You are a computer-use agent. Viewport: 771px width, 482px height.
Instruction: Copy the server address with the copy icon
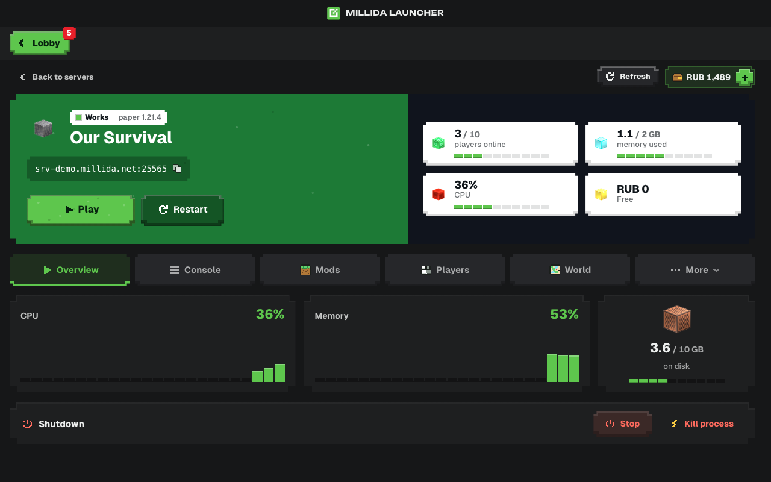(x=177, y=169)
